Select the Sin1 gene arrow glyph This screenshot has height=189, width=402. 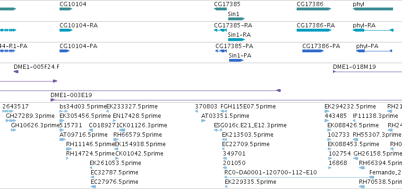236,19
